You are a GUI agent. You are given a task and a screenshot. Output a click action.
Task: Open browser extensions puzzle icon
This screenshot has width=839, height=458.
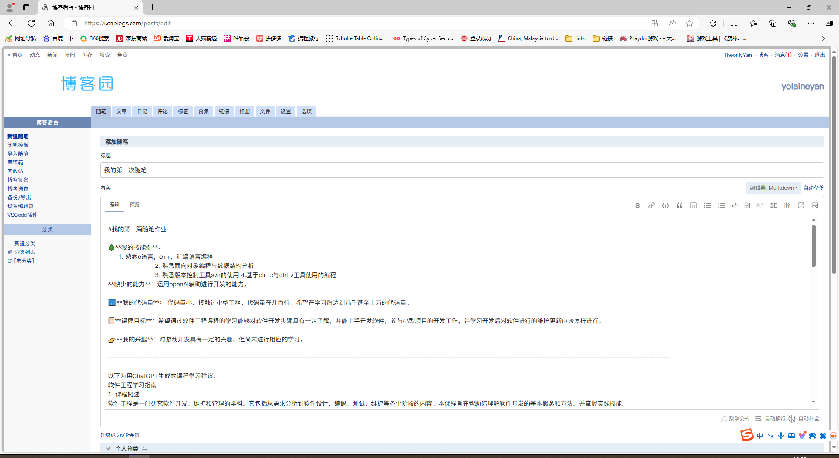pyautogui.click(x=713, y=23)
